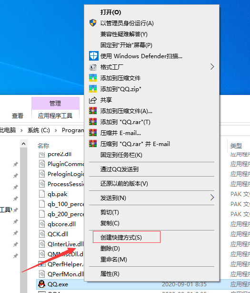Click the file icon of qb_100_perce file
This screenshot has height=293, width=250.
pos(42,204)
